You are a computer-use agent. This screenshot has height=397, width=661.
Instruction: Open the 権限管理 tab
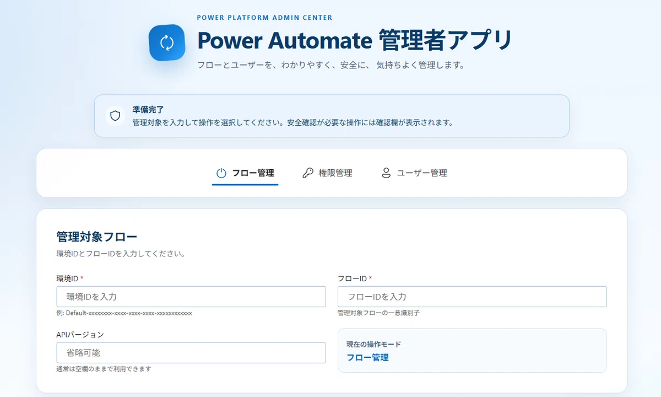[x=328, y=173]
